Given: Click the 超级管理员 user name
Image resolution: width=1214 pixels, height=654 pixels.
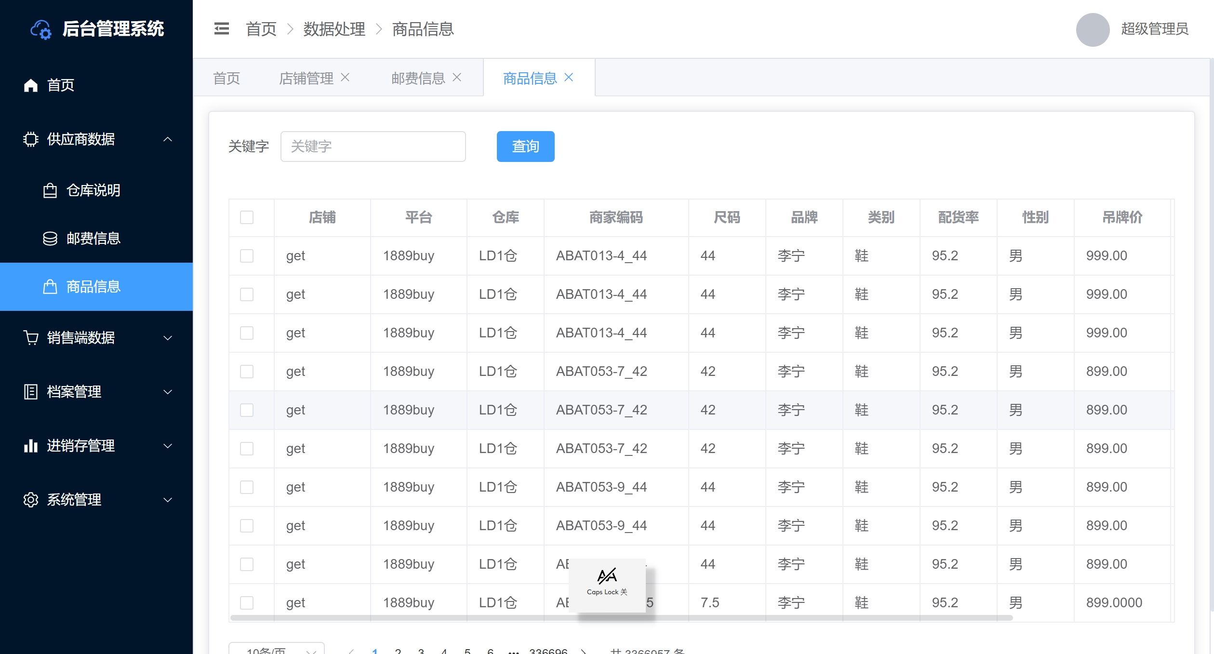Looking at the screenshot, I should (x=1155, y=29).
